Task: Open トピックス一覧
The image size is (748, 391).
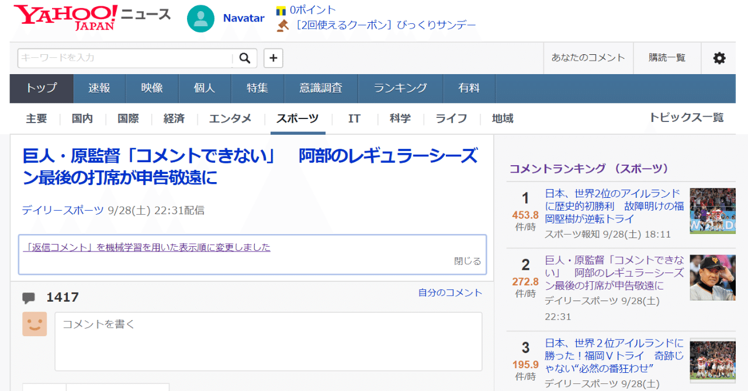Action: 687,117
